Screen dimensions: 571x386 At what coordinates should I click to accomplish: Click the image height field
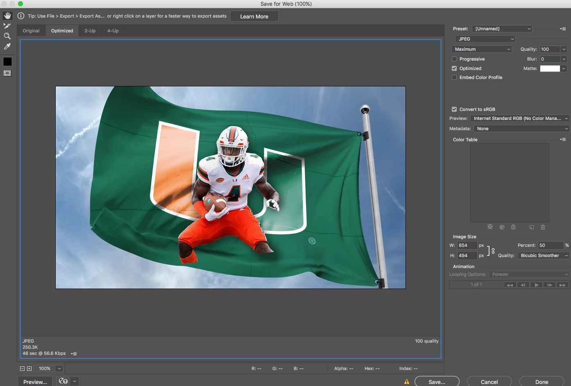click(x=467, y=255)
